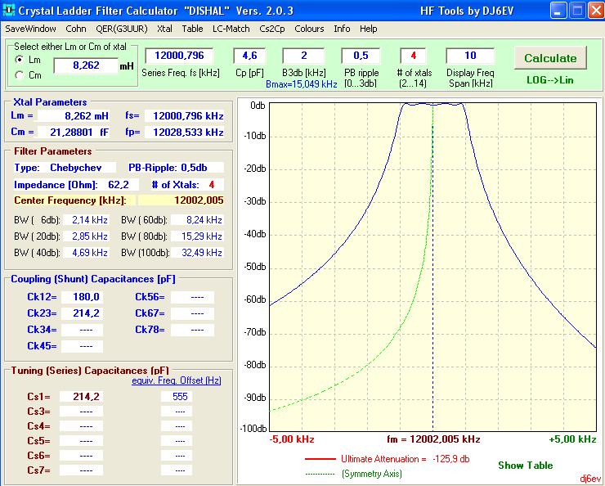Edit the # of xtals field
The width and height of the screenshot is (605, 486).
pyautogui.click(x=413, y=56)
